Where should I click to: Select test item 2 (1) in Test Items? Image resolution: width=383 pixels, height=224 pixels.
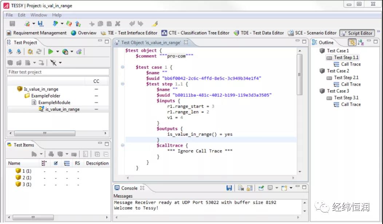(x=27, y=178)
